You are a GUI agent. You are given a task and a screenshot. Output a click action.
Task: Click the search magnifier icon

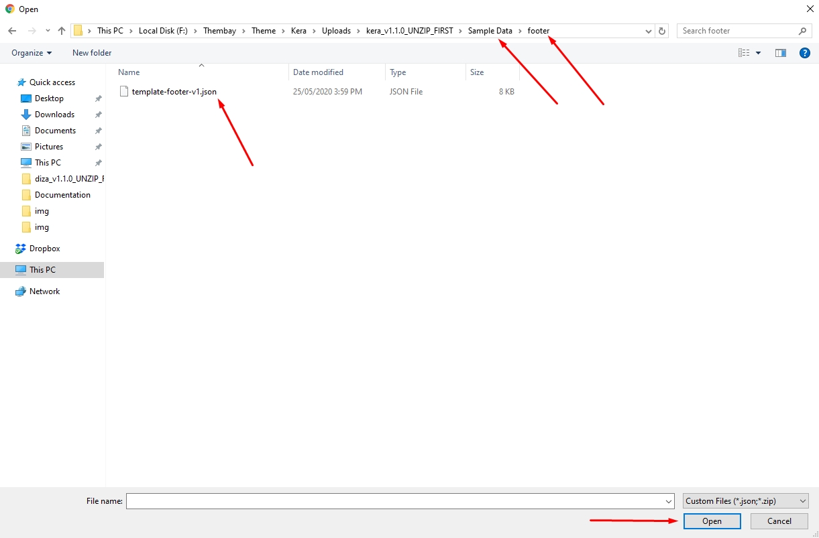click(x=803, y=31)
